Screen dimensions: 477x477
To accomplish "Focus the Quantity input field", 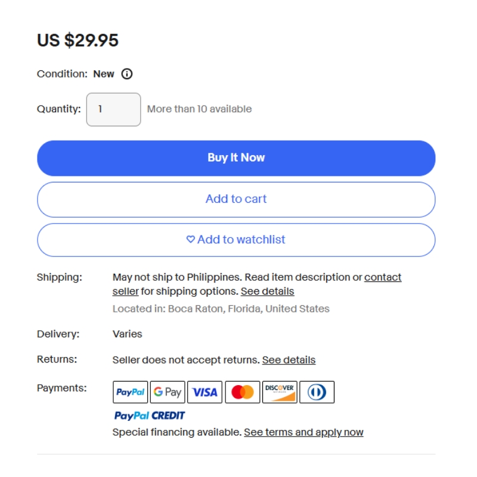I will click(x=113, y=109).
